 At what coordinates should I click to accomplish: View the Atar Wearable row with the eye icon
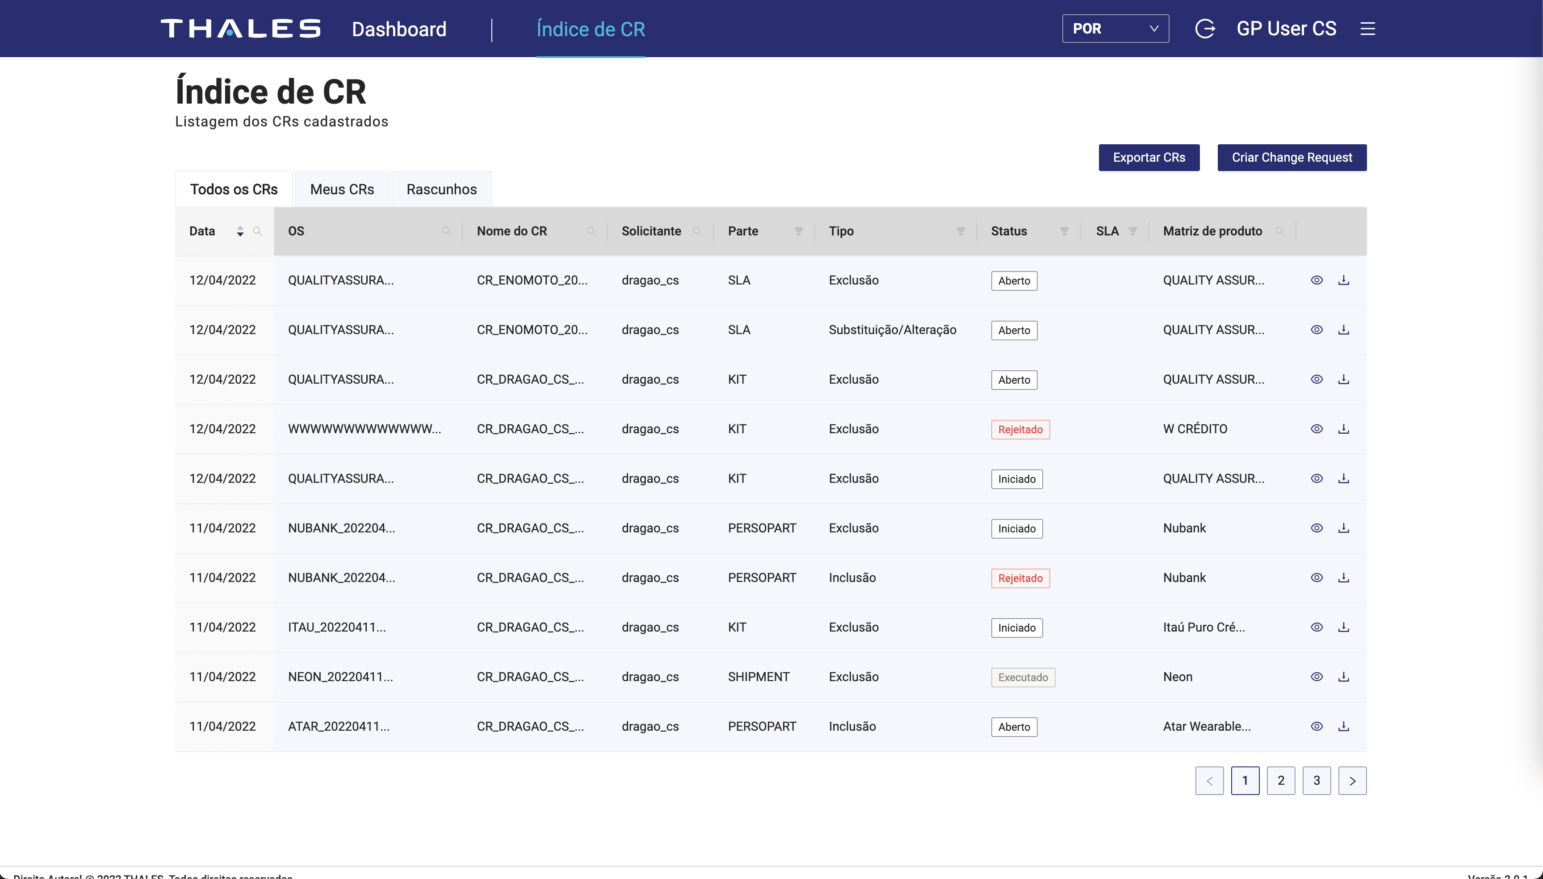pyautogui.click(x=1317, y=726)
